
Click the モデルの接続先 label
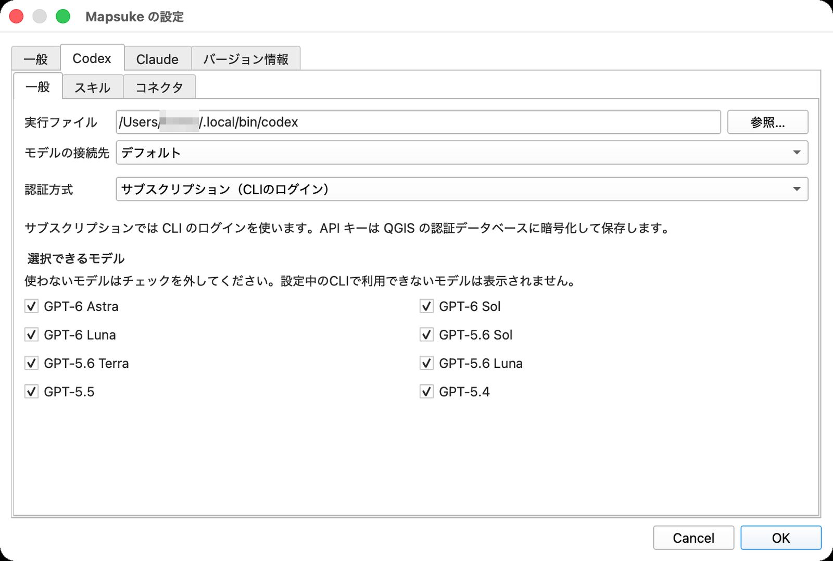(67, 153)
